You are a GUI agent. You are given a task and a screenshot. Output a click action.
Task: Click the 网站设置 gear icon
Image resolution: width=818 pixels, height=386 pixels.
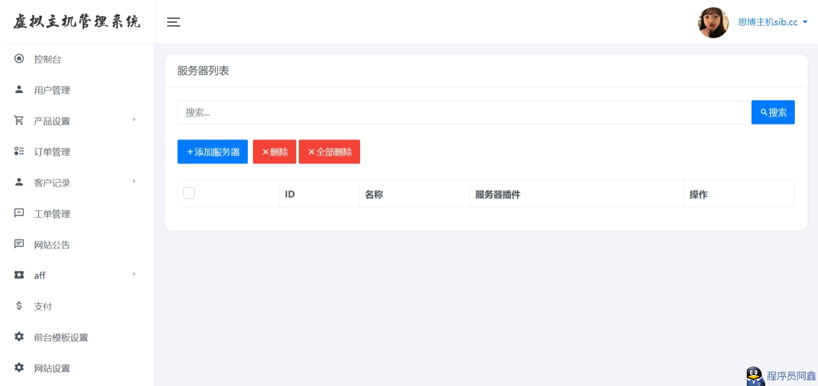[19, 368]
